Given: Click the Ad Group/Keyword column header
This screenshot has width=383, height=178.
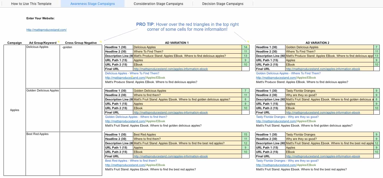Looking at the screenshot, I should [42, 43].
